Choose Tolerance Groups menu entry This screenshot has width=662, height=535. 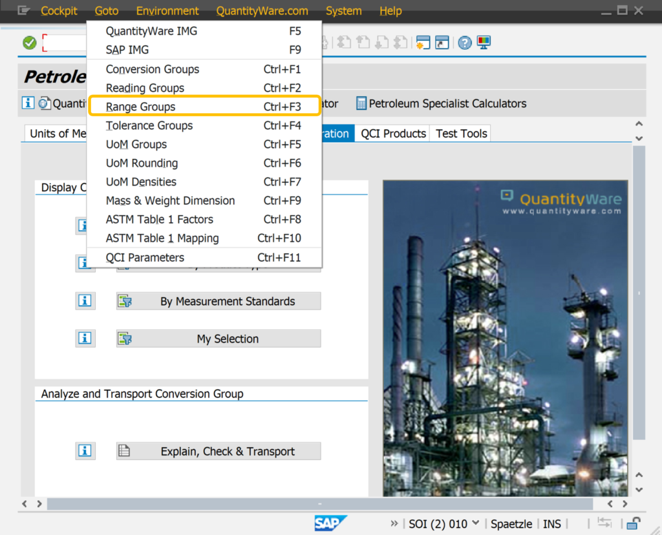tap(204, 125)
